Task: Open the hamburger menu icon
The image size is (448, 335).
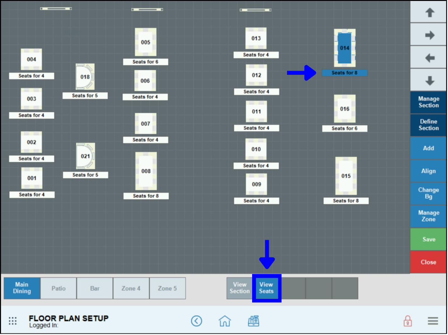Action: pyautogui.click(x=433, y=321)
